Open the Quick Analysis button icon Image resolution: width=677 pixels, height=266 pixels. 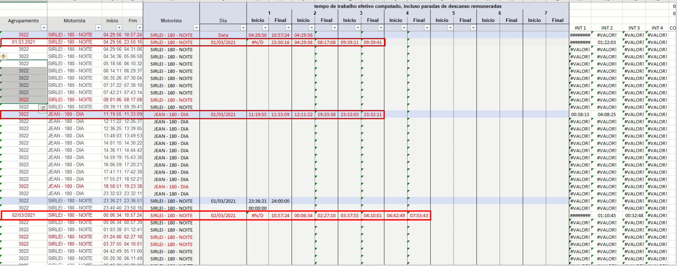pos(42,108)
